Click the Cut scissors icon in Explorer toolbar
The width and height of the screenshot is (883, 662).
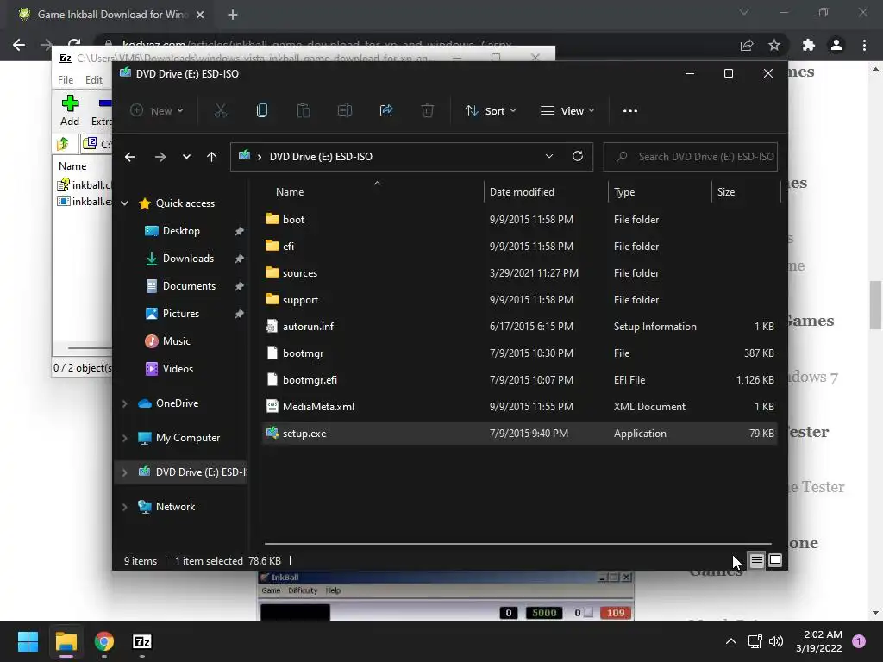pos(221,111)
